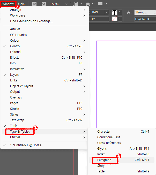Select Overlays menu item
The width and height of the screenshot is (156, 175).
click(44, 97)
